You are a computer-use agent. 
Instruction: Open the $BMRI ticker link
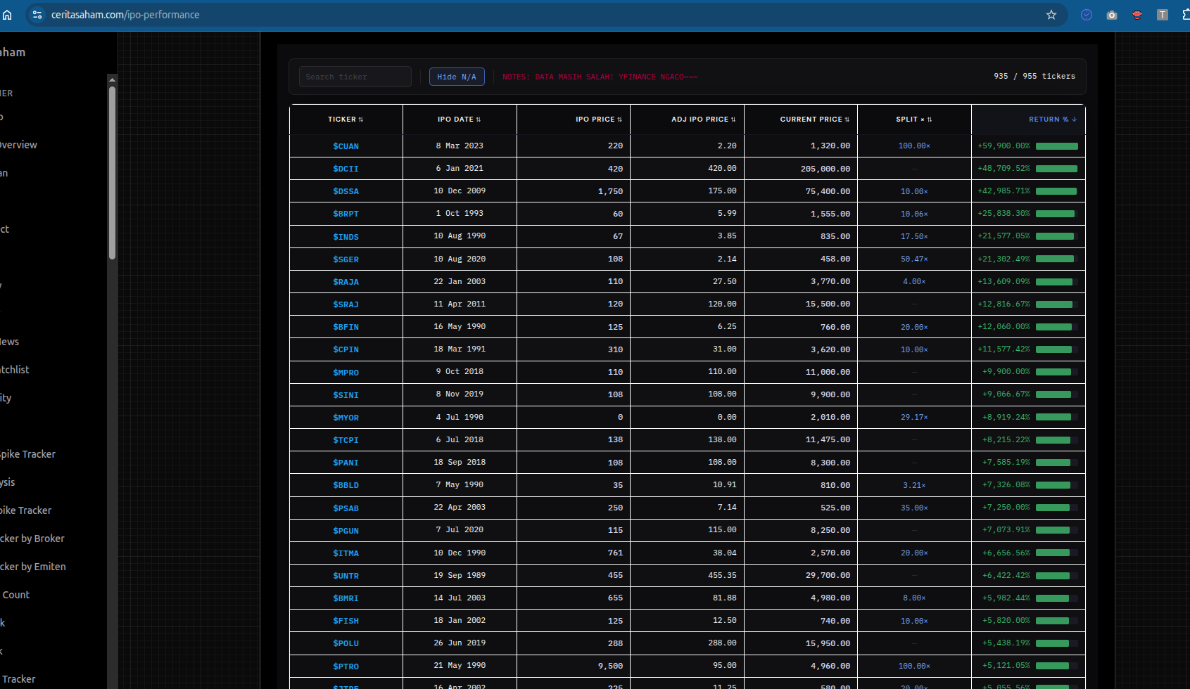click(x=346, y=598)
